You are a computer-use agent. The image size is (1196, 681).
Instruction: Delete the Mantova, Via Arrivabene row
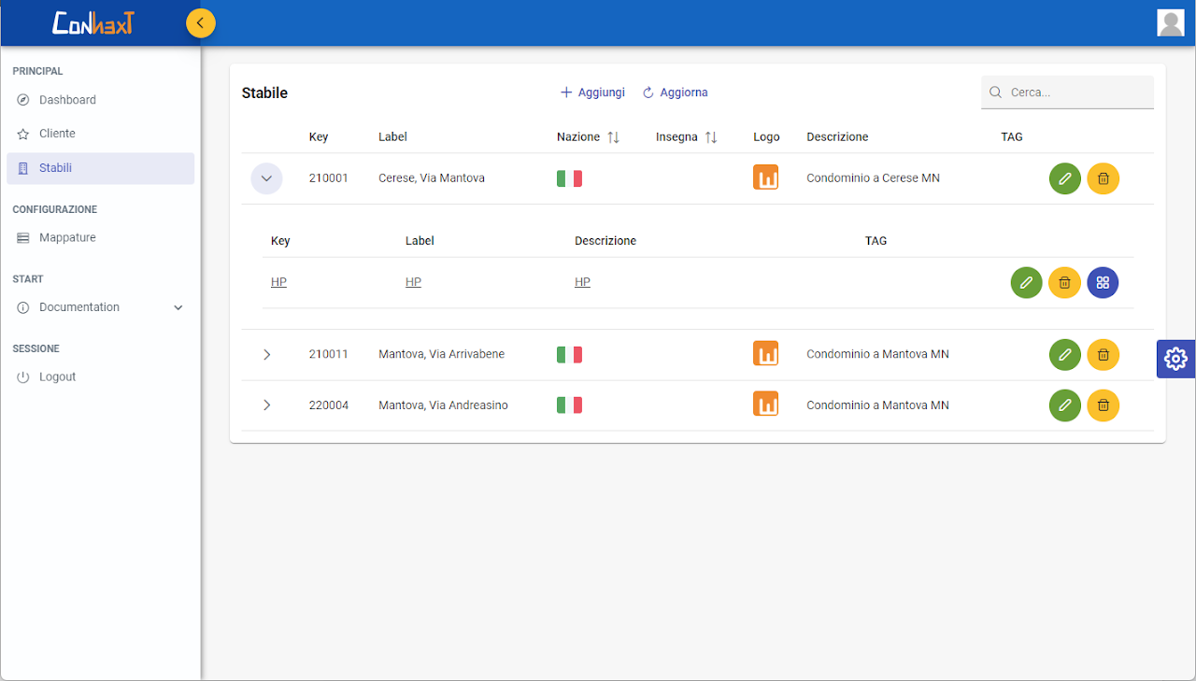(x=1103, y=355)
